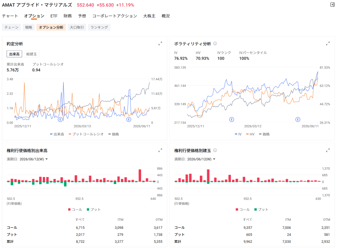The width and height of the screenshot is (337, 249).
Task: Open the オプション分析 sub-tab
Action: (51, 27)
